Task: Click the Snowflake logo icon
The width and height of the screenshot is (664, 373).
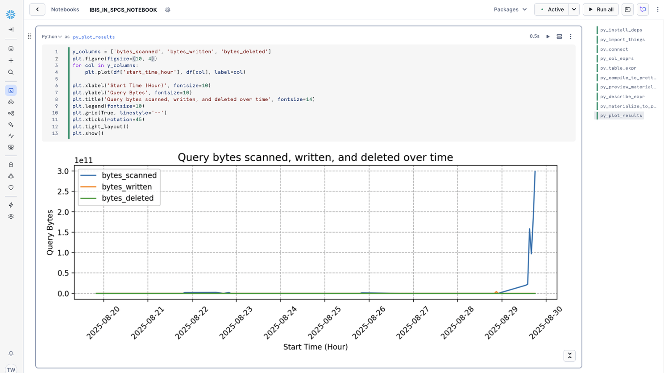Action: [11, 15]
